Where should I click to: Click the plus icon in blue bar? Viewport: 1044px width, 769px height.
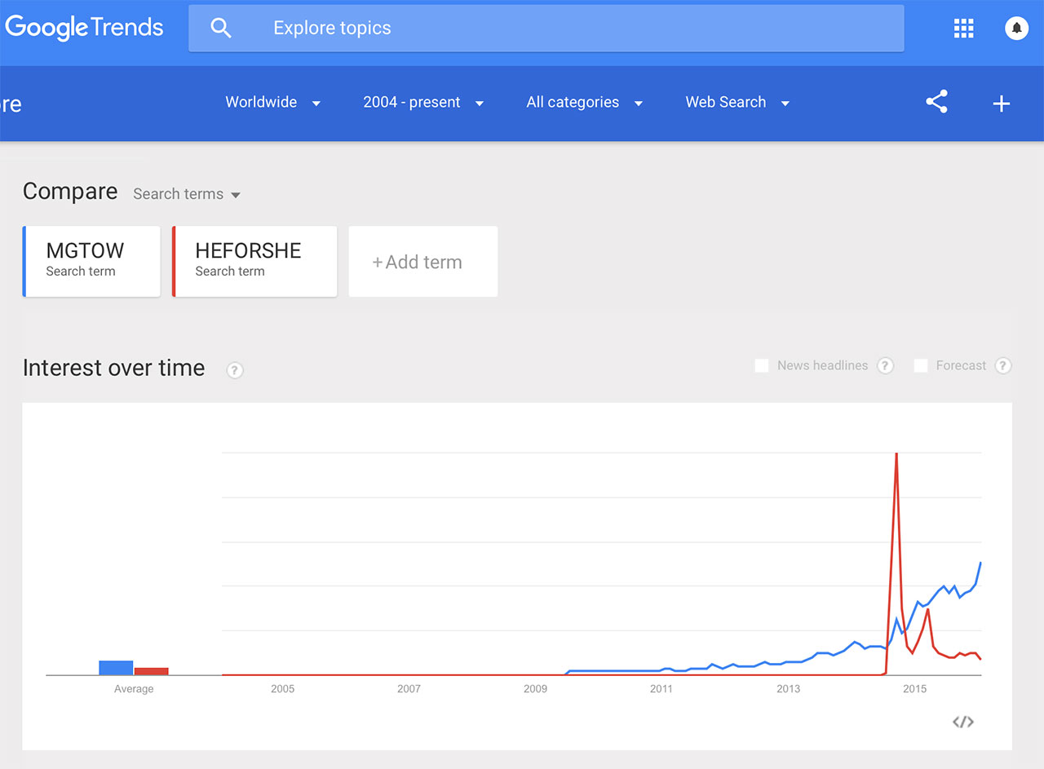(1001, 104)
